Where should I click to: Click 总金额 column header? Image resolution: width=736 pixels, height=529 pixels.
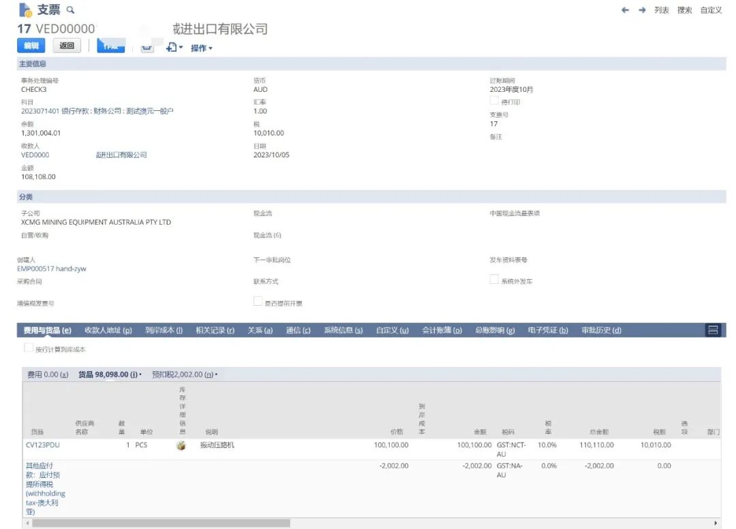click(600, 432)
